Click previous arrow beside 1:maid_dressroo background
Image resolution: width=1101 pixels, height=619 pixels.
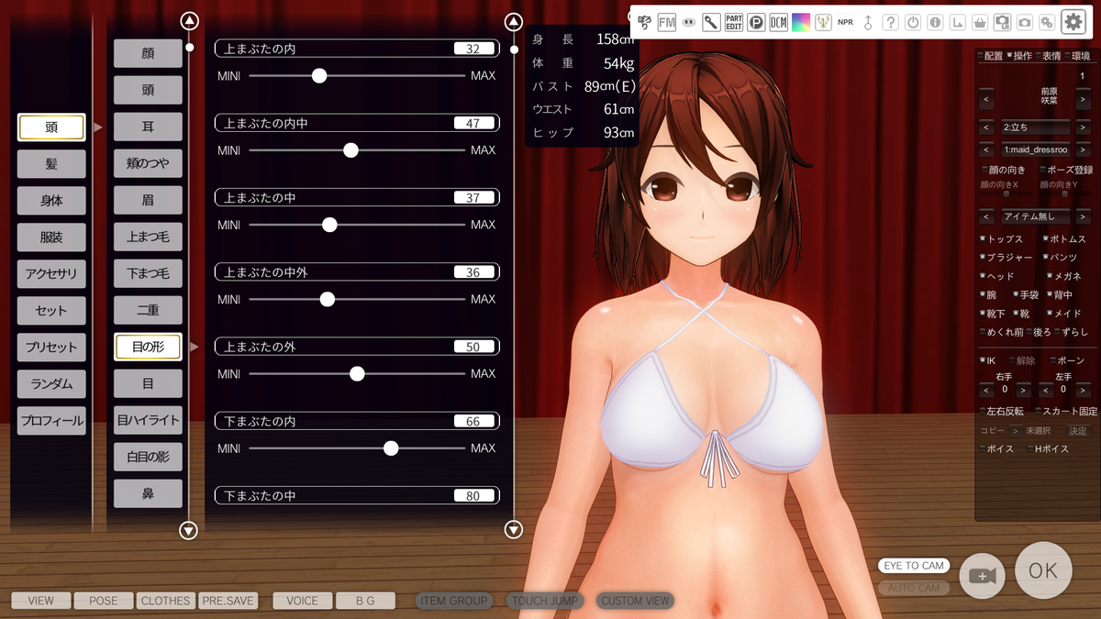(x=986, y=149)
